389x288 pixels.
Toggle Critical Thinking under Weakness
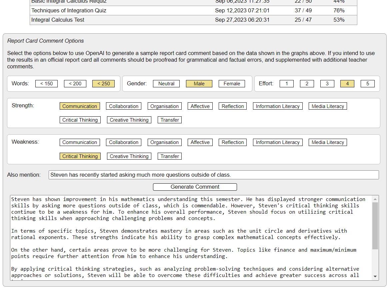point(80,156)
